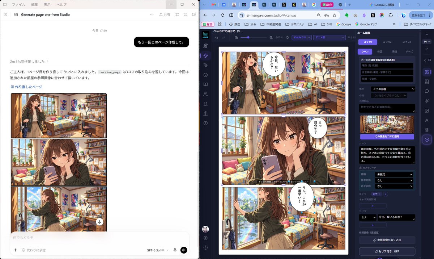Click the zoom-out magnifier in the Studio toolbar
This screenshot has height=259, width=434.
tap(236, 37)
